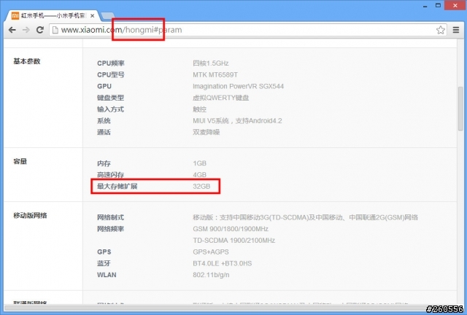Click the 4GB flash value

(199, 175)
